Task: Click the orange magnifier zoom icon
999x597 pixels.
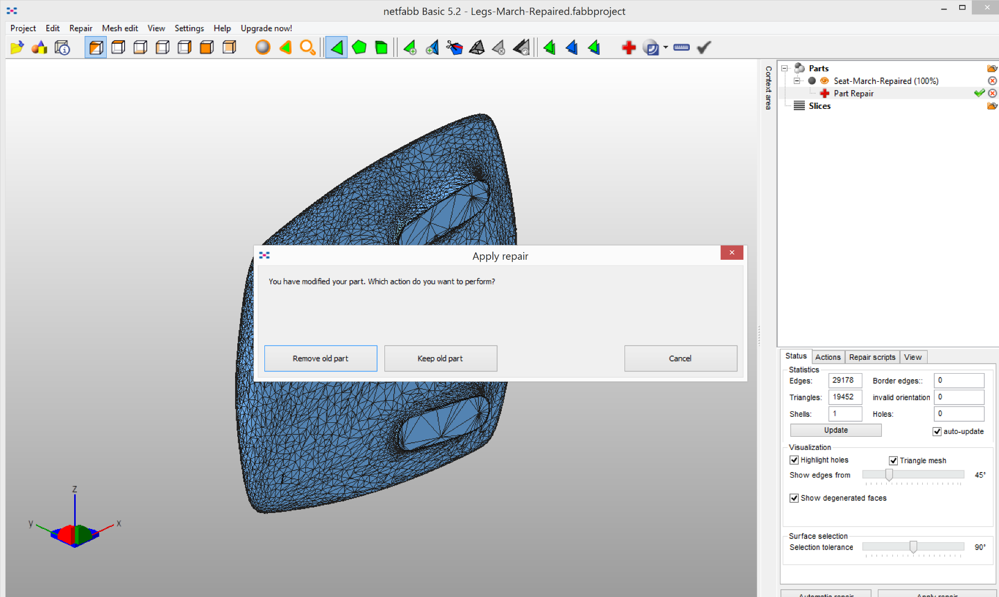Action: [308, 48]
